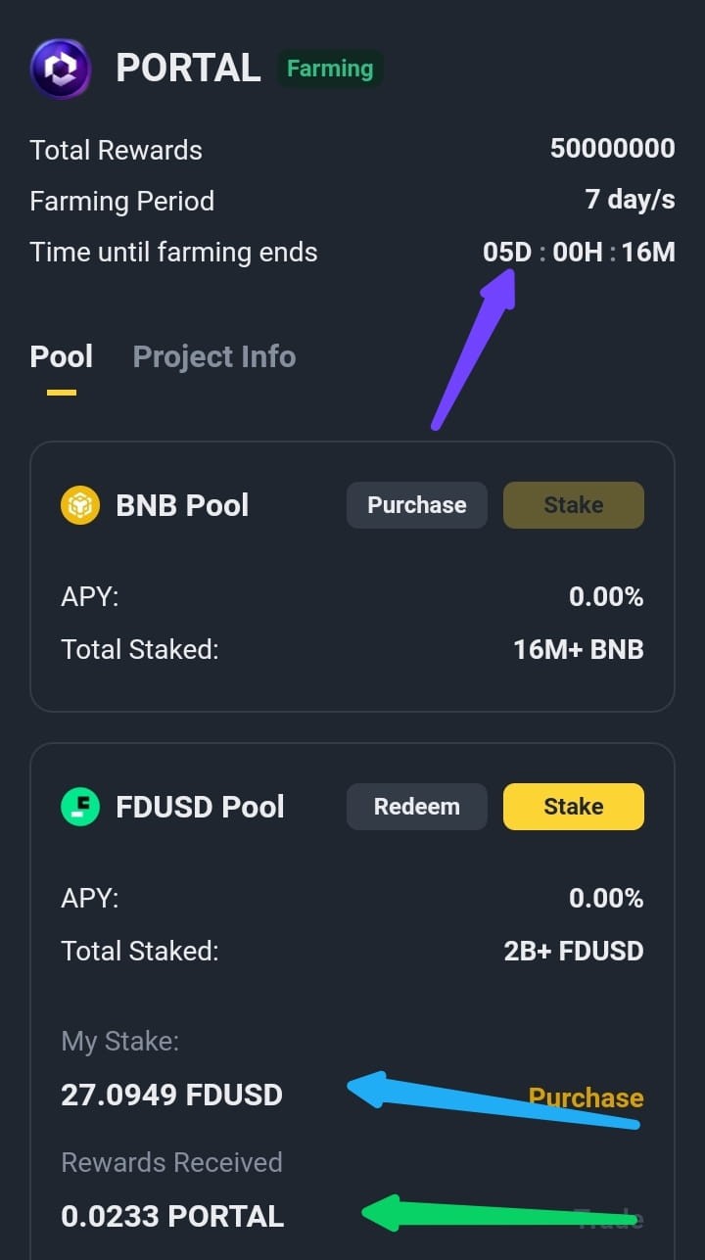Tap the purple arrow annotation
705x1260 pixels.
point(474,350)
